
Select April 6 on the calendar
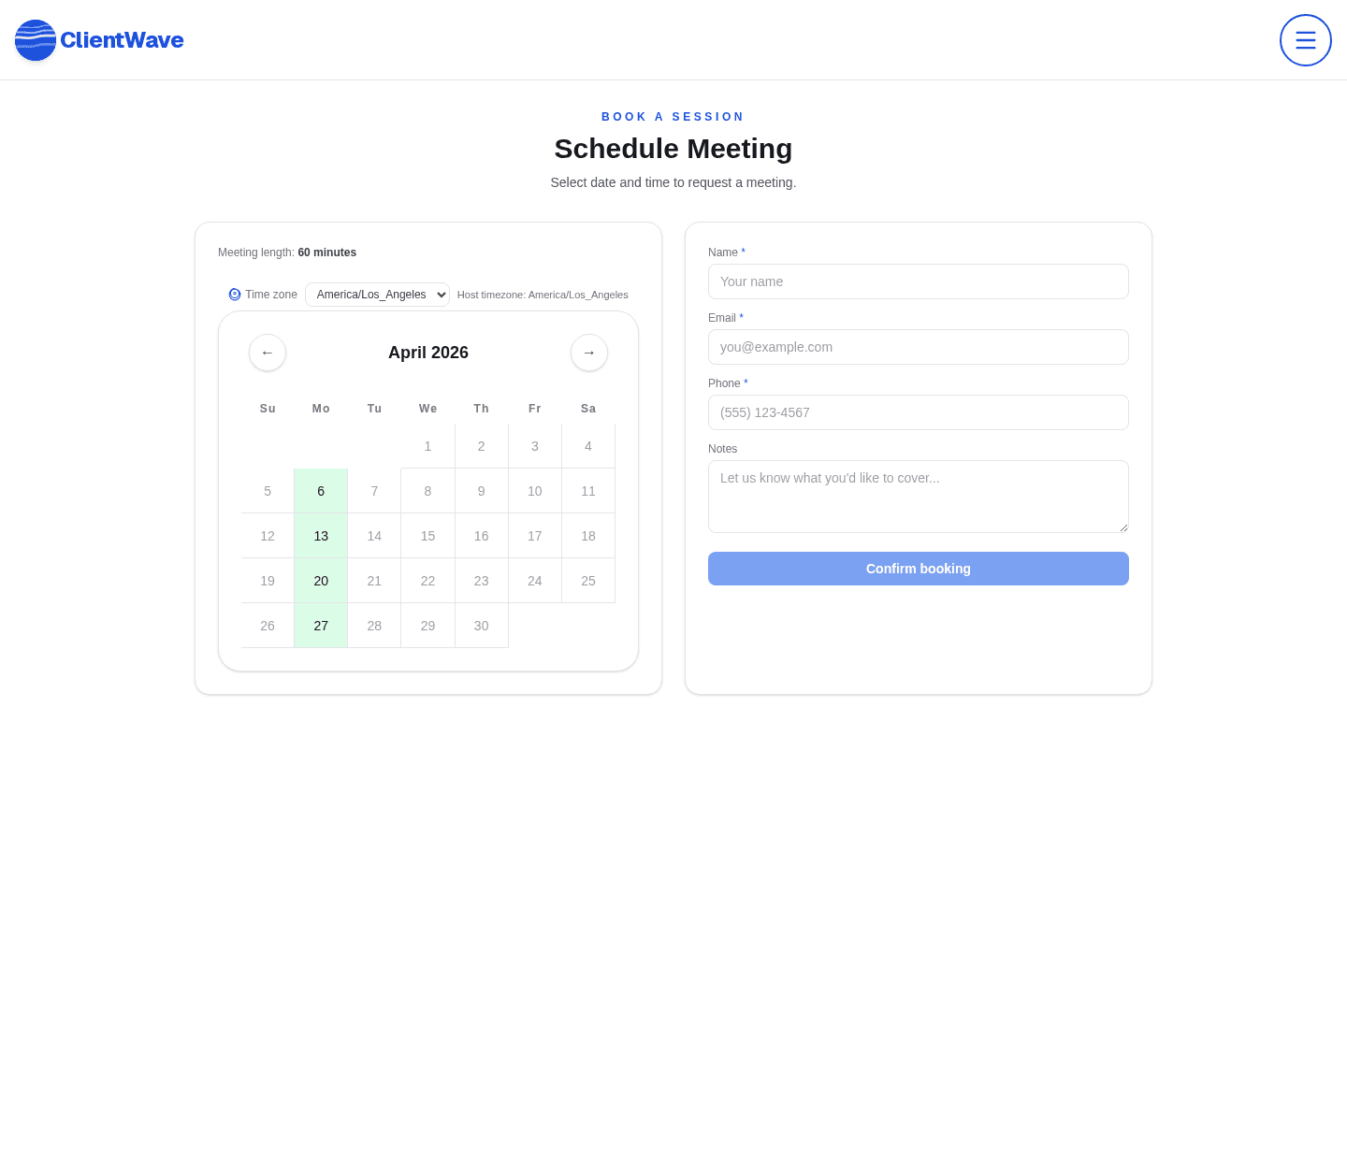321,491
